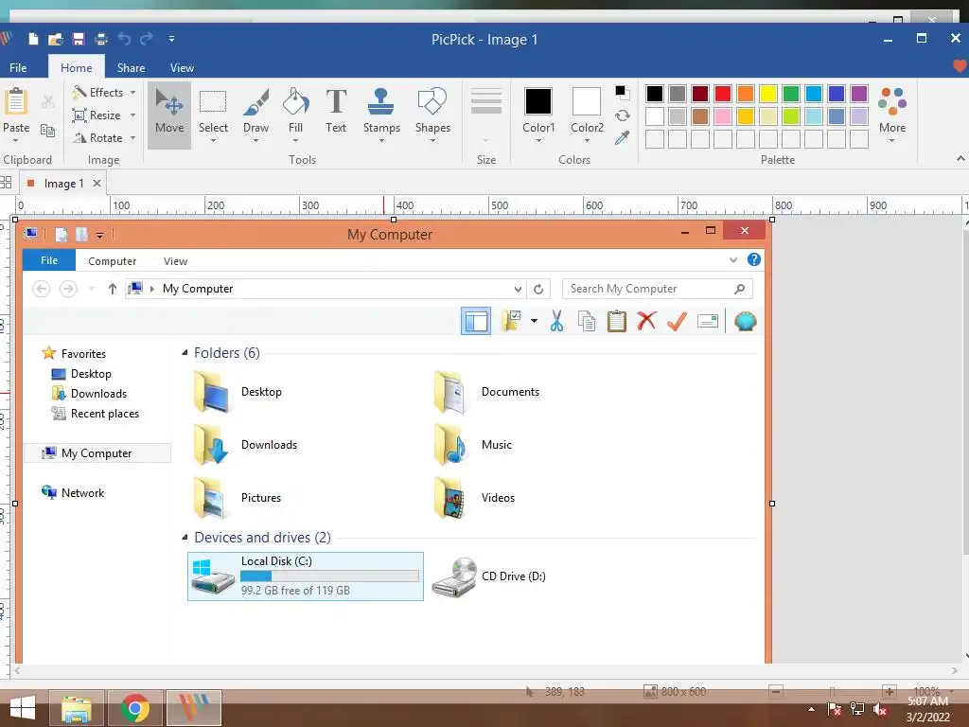Click the horizontal scrollbar right arrow
This screenshot has width=969, height=727.
(954, 670)
